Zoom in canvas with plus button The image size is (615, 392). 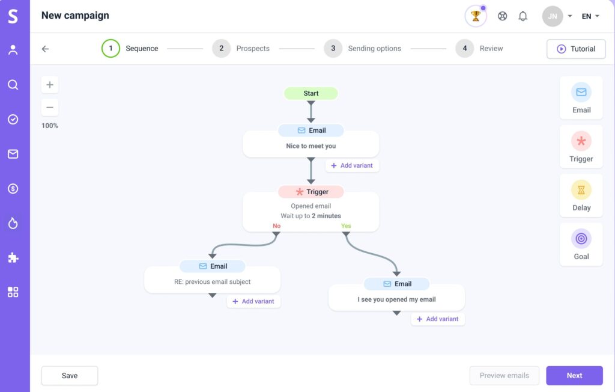click(50, 84)
